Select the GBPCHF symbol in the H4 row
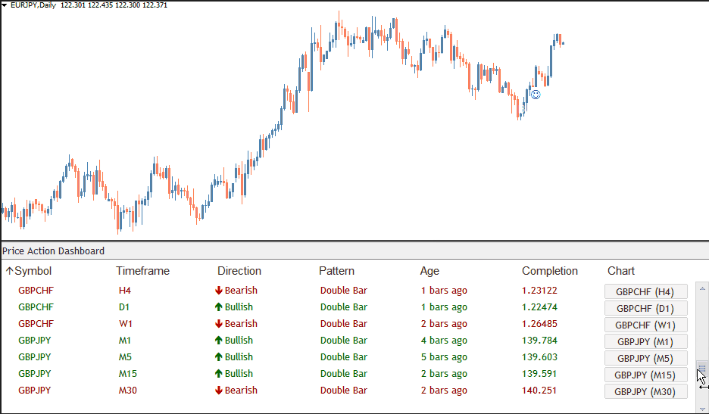709x414 pixels. click(36, 291)
